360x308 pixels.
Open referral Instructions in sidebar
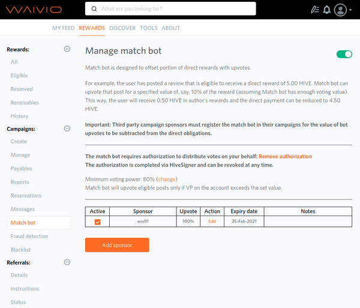pyautogui.click(x=25, y=289)
